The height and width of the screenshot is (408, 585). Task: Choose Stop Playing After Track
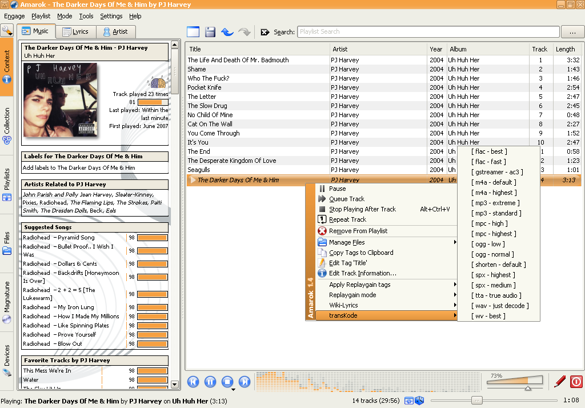386,209
